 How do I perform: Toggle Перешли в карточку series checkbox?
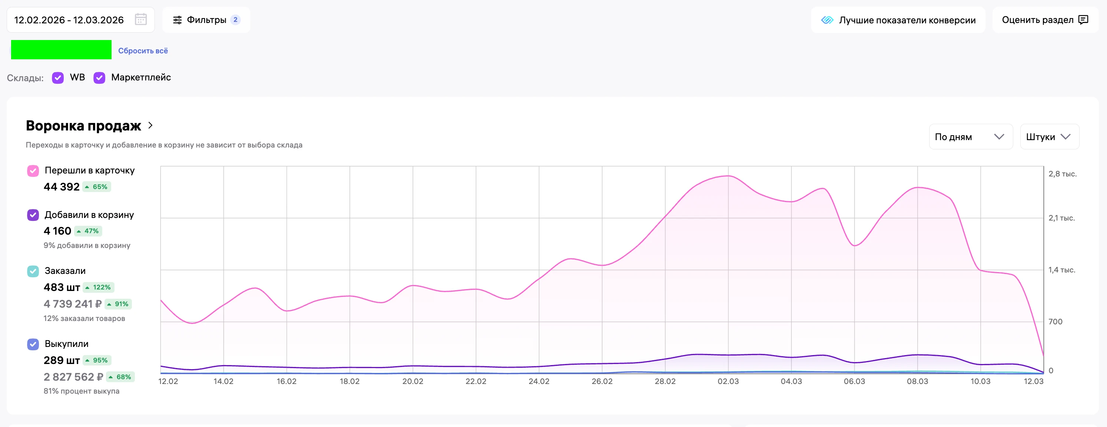(x=33, y=171)
